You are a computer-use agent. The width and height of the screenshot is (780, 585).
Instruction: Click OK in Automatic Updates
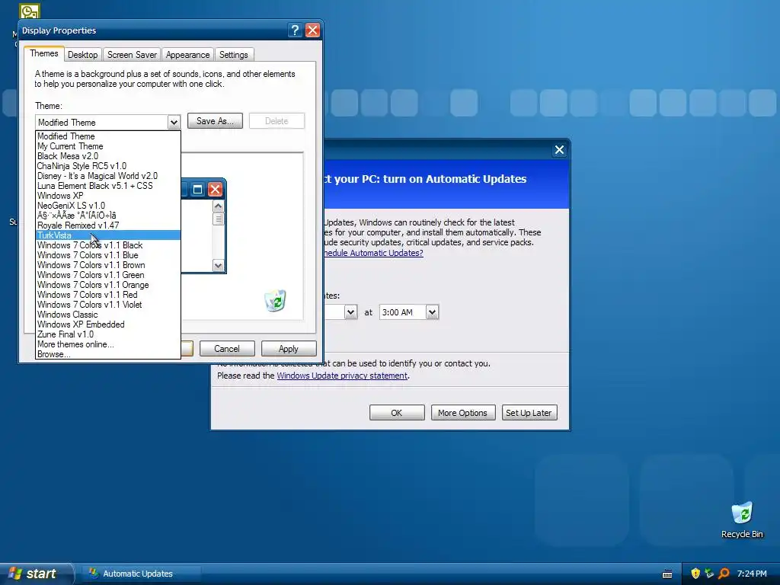coord(397,413)
